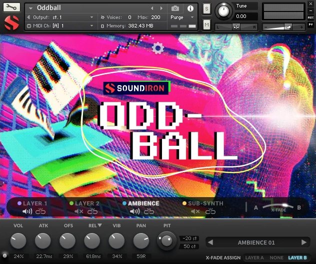The height and width of the screenshot is (264, 316).
Task: Click the Max voices 200 value
Action: tap(156, 17)
